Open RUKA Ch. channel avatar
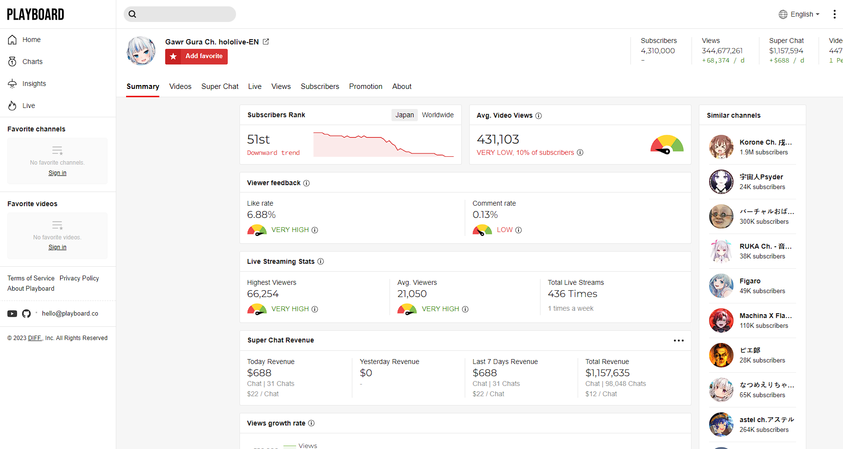 [x=721, y=251]
